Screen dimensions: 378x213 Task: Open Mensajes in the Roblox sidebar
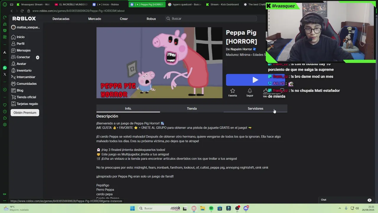[21, 50]
